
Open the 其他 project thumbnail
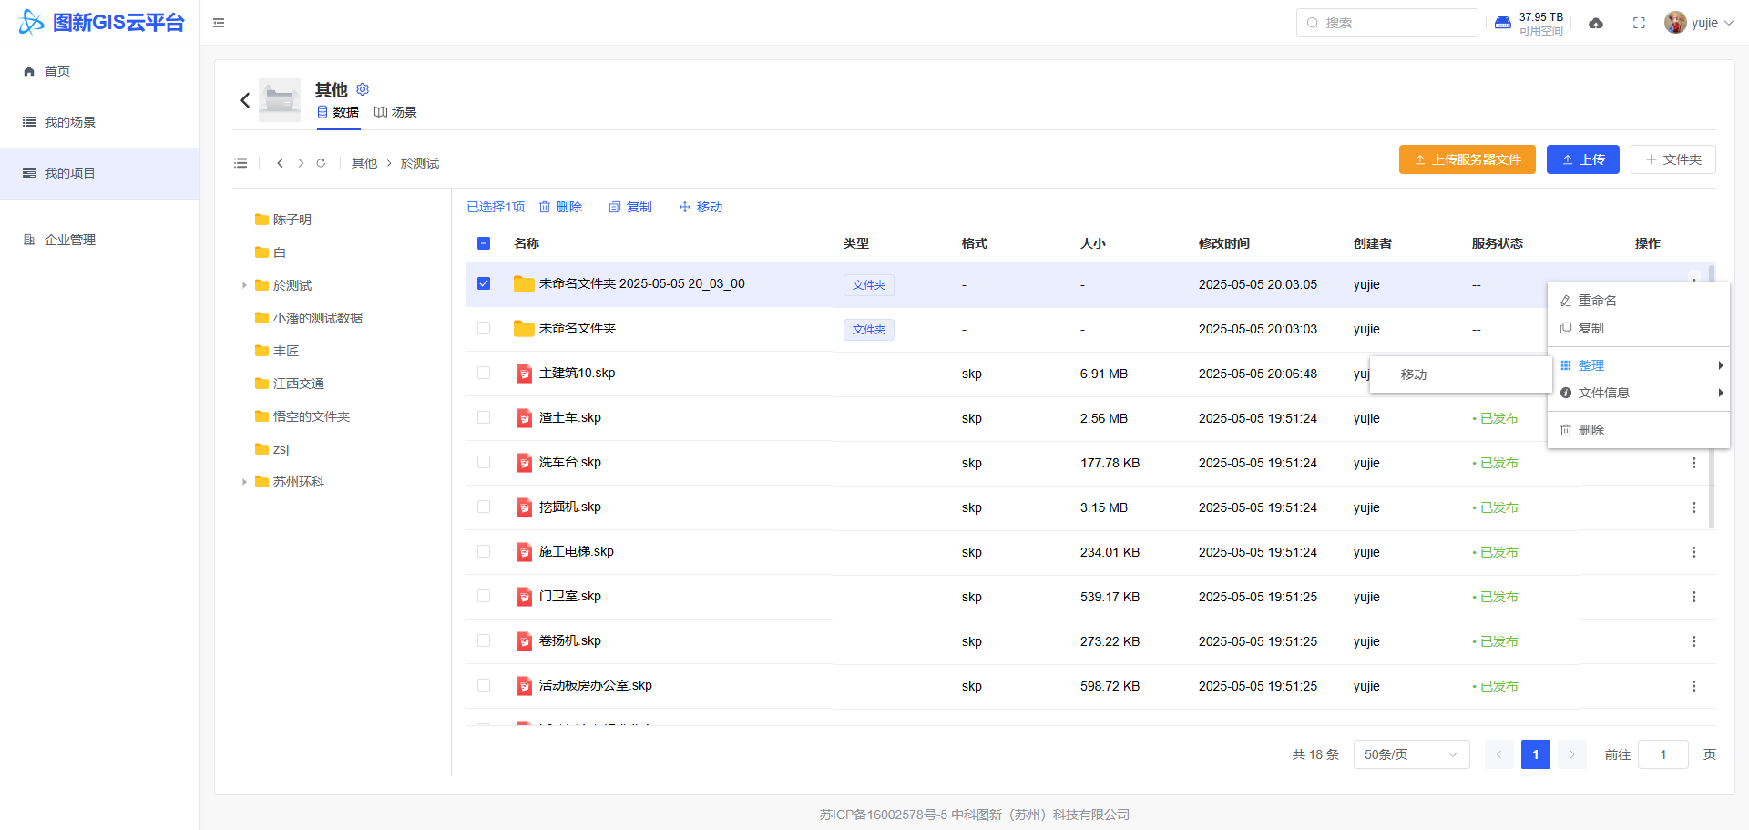280,100
